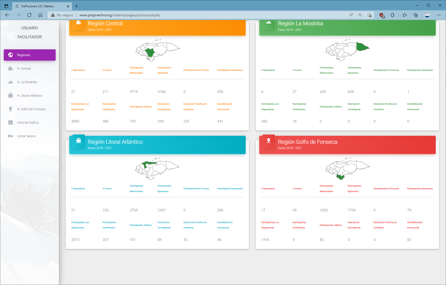Image resolution: width=446 pixels, height=285 pixels.
Task: Click the No seguro warning icon
Action: (x=53, y=15)
